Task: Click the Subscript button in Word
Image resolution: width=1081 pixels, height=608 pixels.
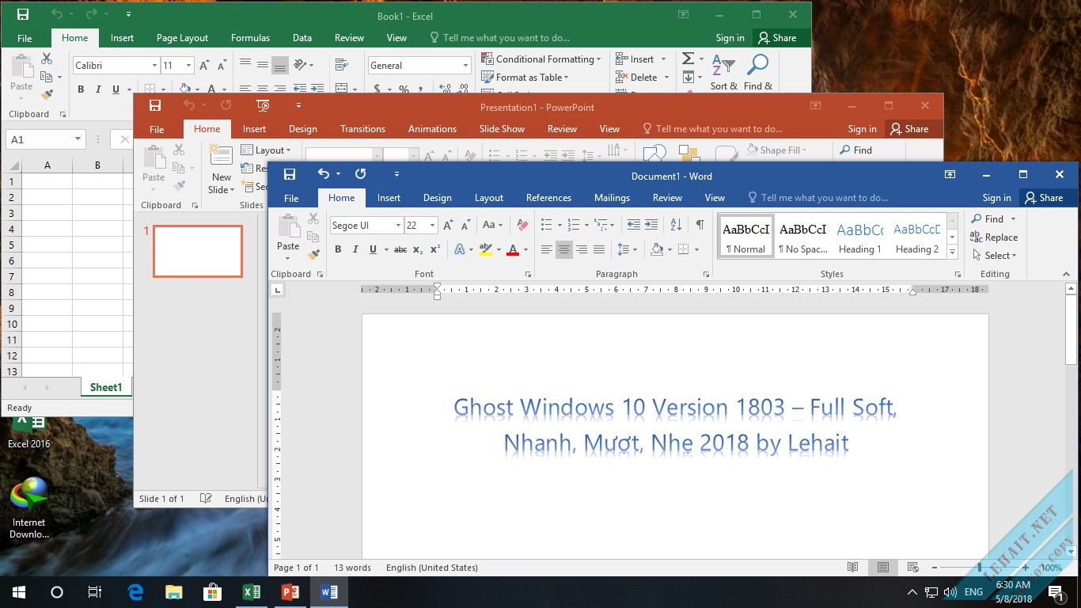Action: 418,249
